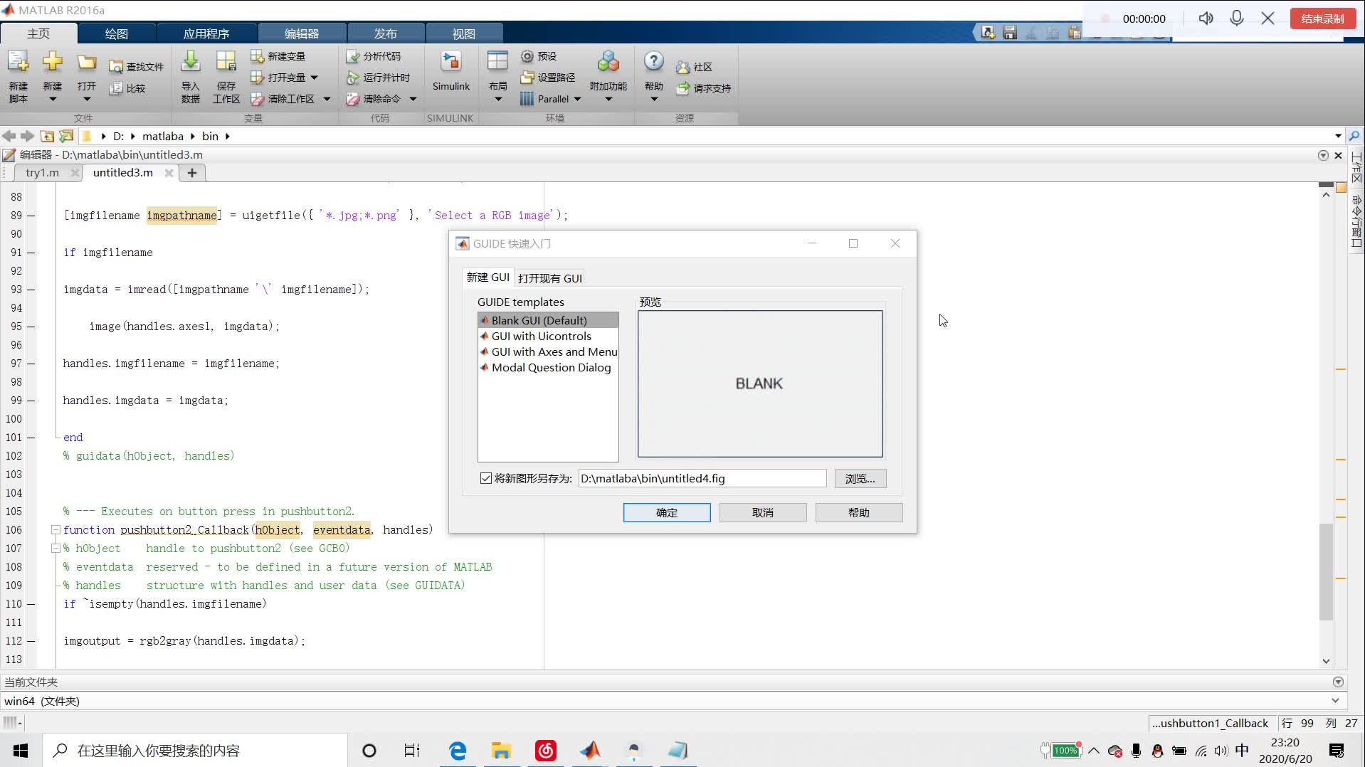The height and width of the screenshot is (767, 1365).
Task: Click the save icon in quick access toolbar
Action: (x=1009, y=32)
